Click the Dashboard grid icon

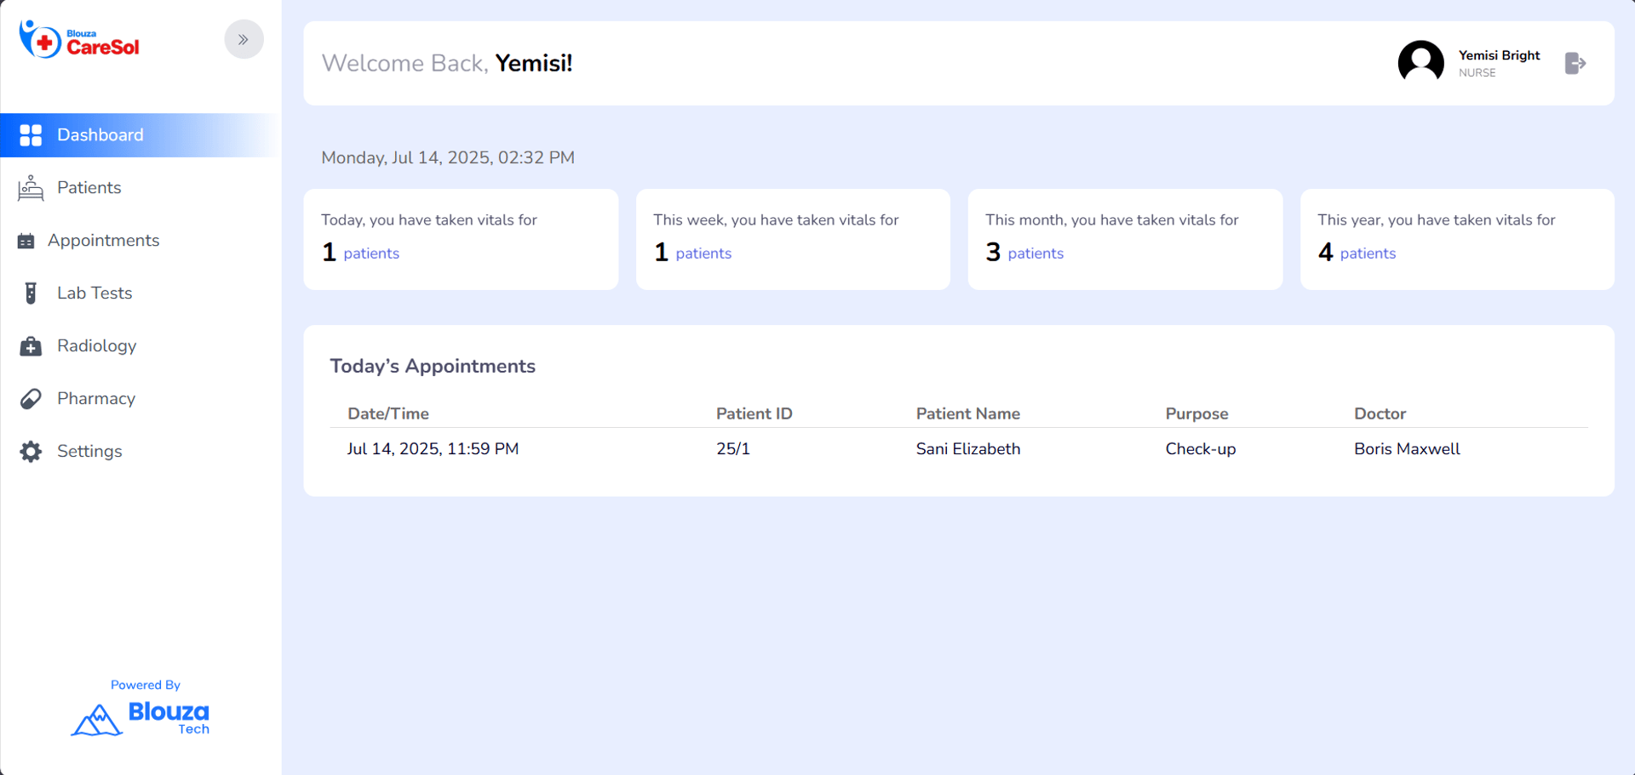point(31,135)
